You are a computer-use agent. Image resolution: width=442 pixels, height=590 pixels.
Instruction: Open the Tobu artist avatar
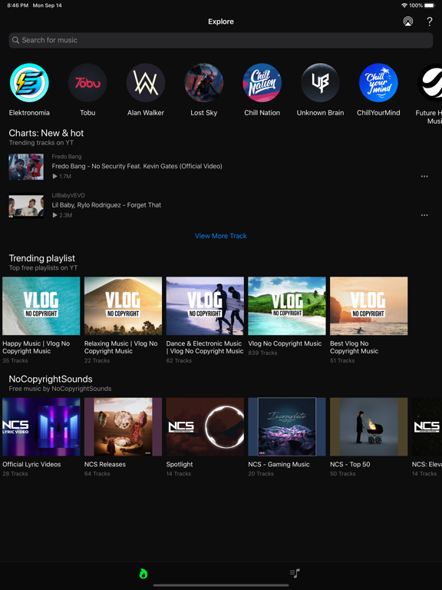[x=87, y=83]
